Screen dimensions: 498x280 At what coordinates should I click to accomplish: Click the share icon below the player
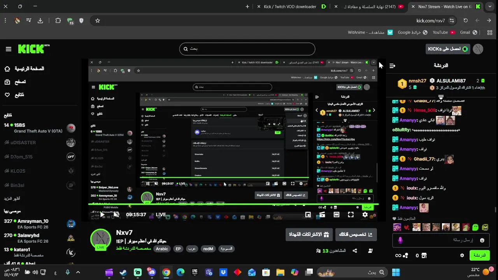tap(355, 251)
